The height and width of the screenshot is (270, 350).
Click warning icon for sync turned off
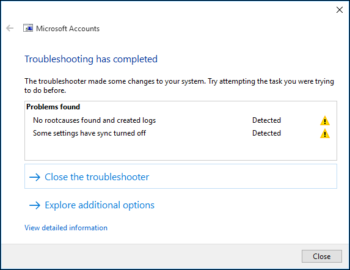[x=325, y=133]
